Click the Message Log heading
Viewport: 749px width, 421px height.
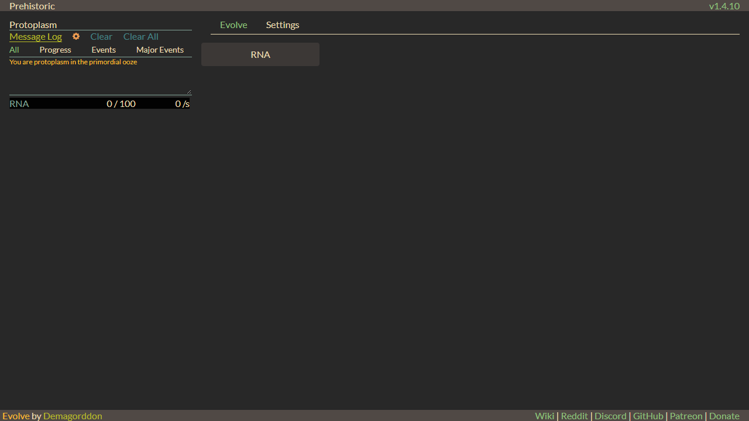[x=36, y=36]
